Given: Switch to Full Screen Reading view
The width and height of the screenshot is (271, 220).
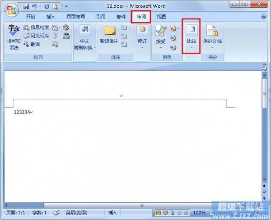Looking at the screenshot, I should 165,213.
